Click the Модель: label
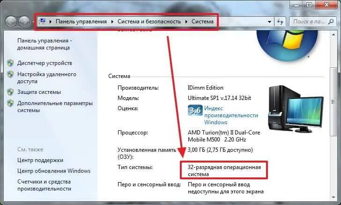Screen dimensions: 341x205 coord(128,98)
